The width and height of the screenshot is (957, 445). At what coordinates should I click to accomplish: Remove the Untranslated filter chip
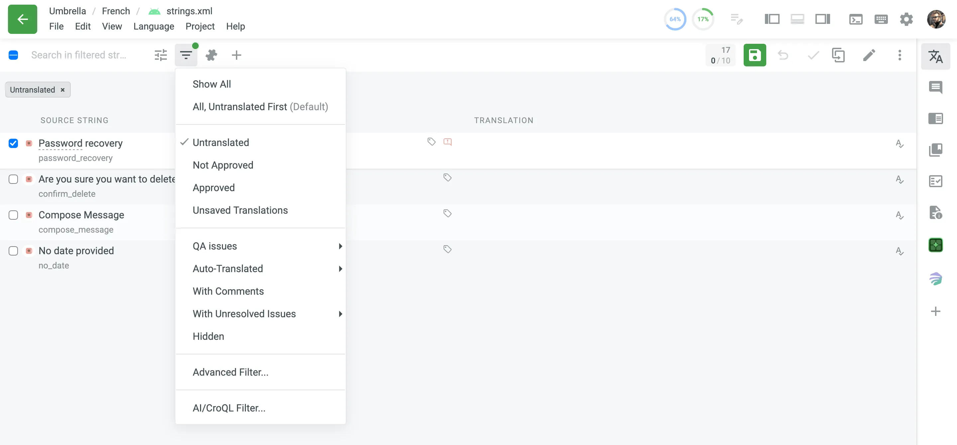click(62, 90)
